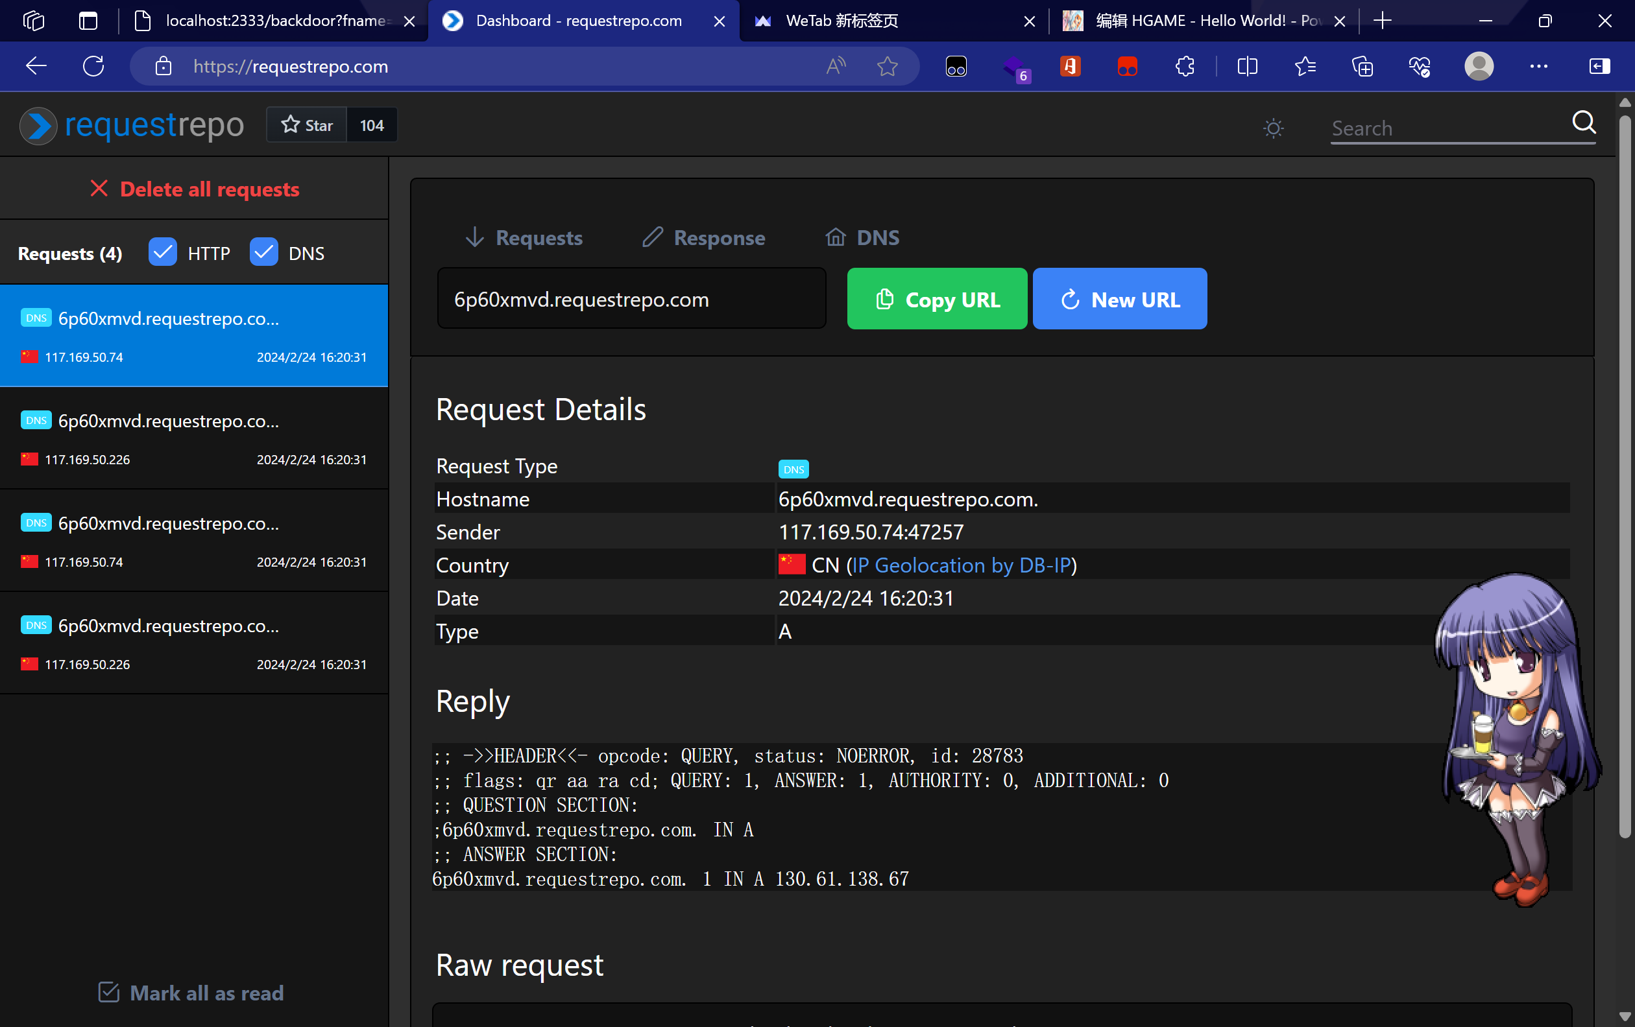
Task: Click the Raw request heading
Action: point(520,964)
